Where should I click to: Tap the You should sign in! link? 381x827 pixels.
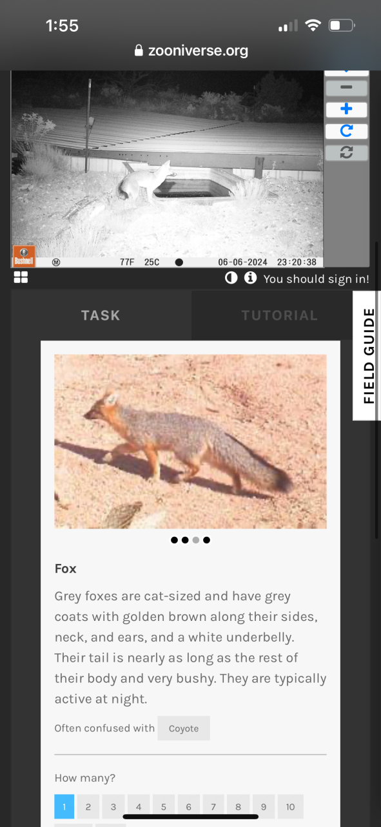(x=317, y=279)
